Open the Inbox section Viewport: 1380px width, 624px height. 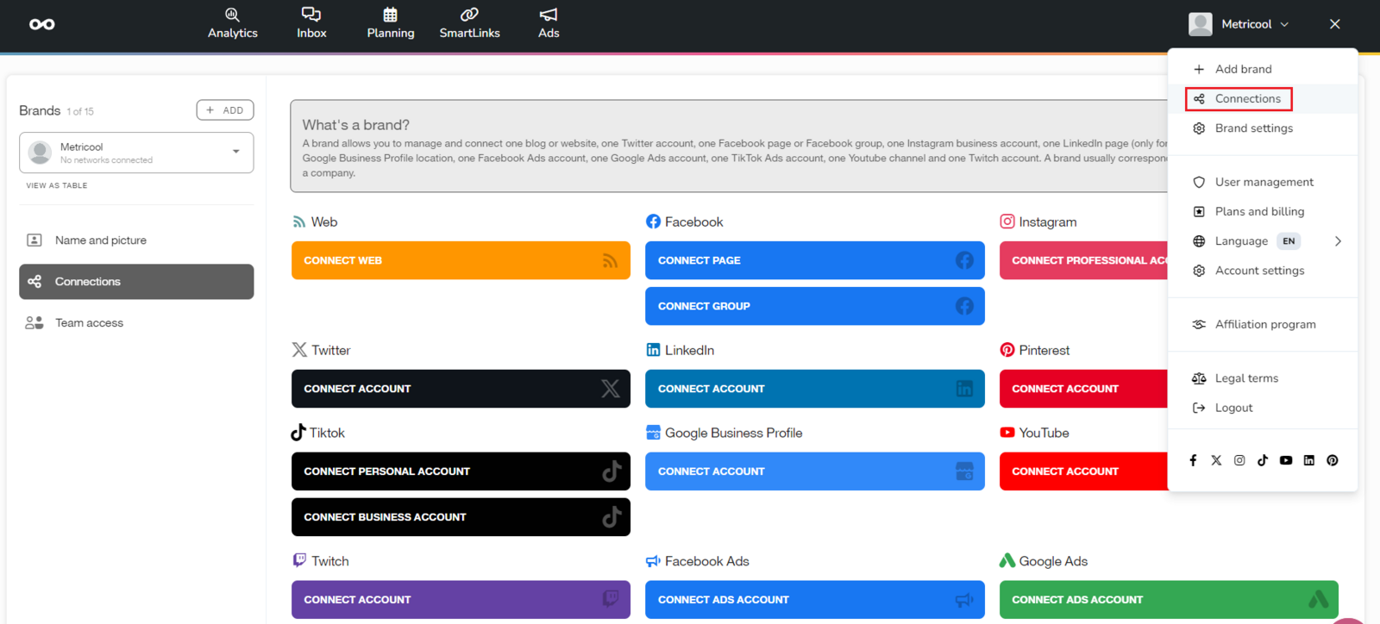pos(311,23)
